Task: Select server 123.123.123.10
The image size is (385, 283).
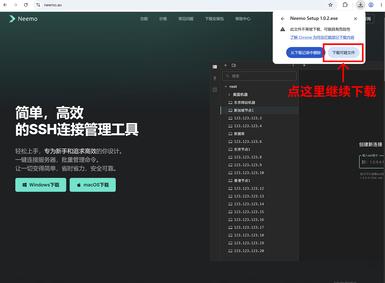Action: click(260, 173)
